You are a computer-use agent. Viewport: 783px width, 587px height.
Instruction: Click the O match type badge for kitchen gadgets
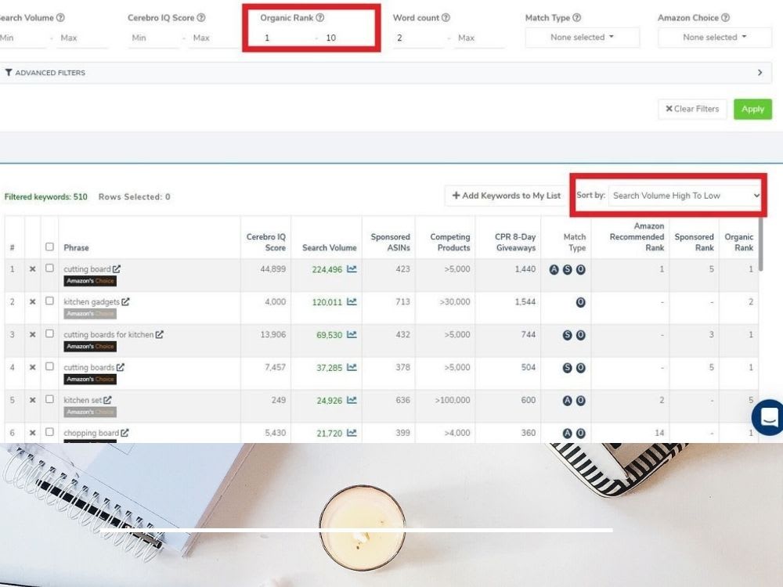(580, 302)
